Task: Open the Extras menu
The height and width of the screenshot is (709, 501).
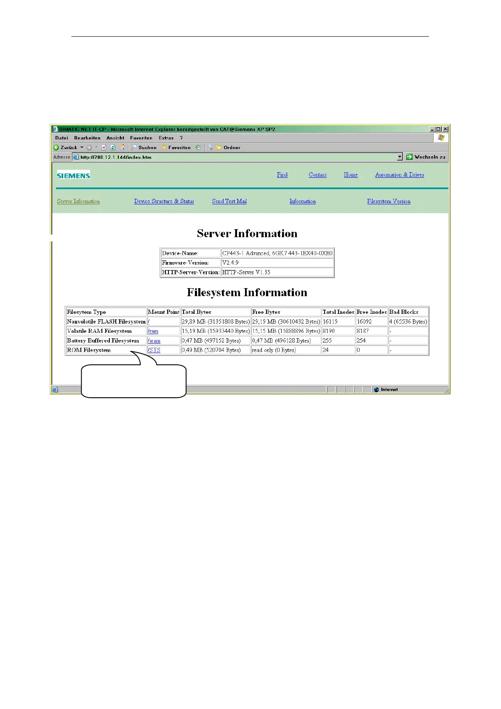Action: 166,138
